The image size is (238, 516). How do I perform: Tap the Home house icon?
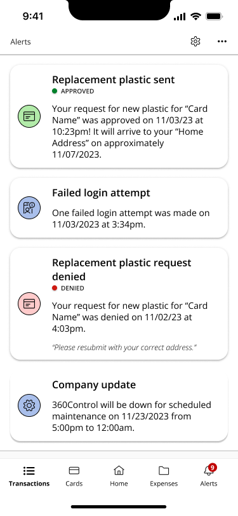coord(119,471)
